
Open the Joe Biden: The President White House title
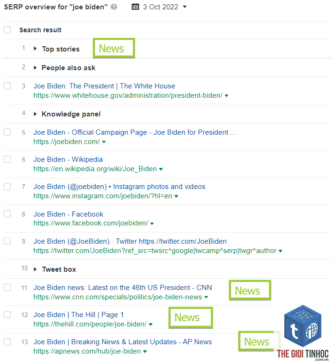[104, 86]
